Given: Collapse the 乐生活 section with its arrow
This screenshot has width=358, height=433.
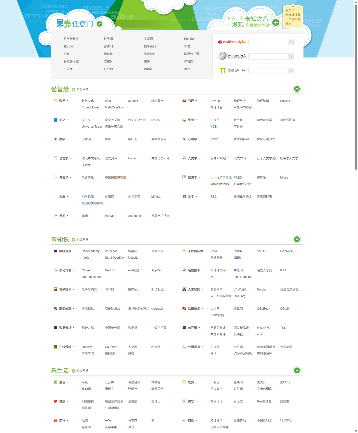Looking at the screenshot, I should (x=297, y=370).
